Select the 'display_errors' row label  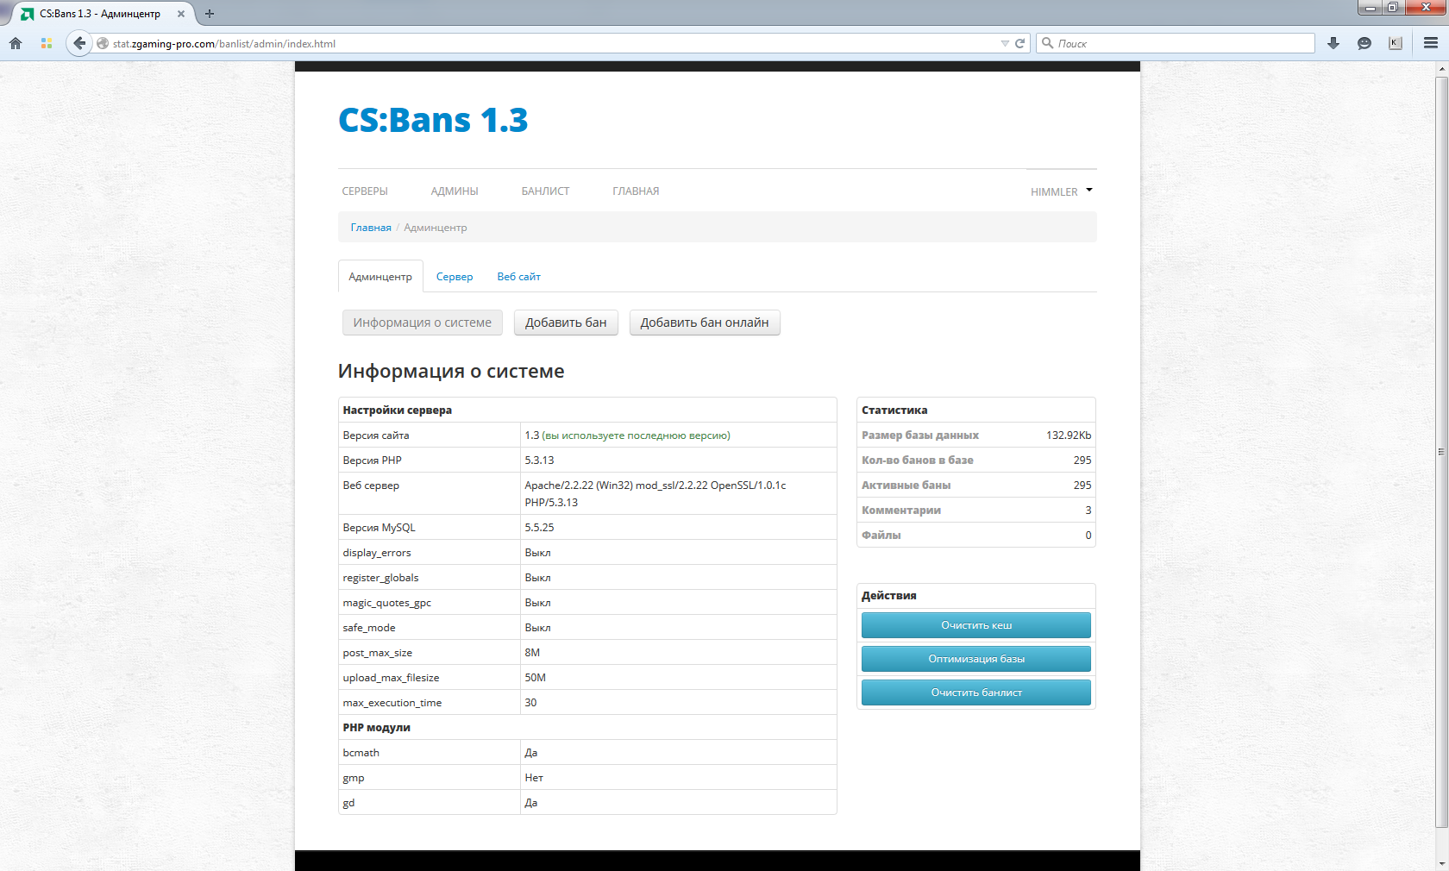(x=377, y=553)
